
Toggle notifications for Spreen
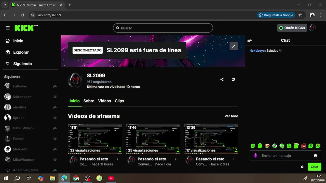55,118
